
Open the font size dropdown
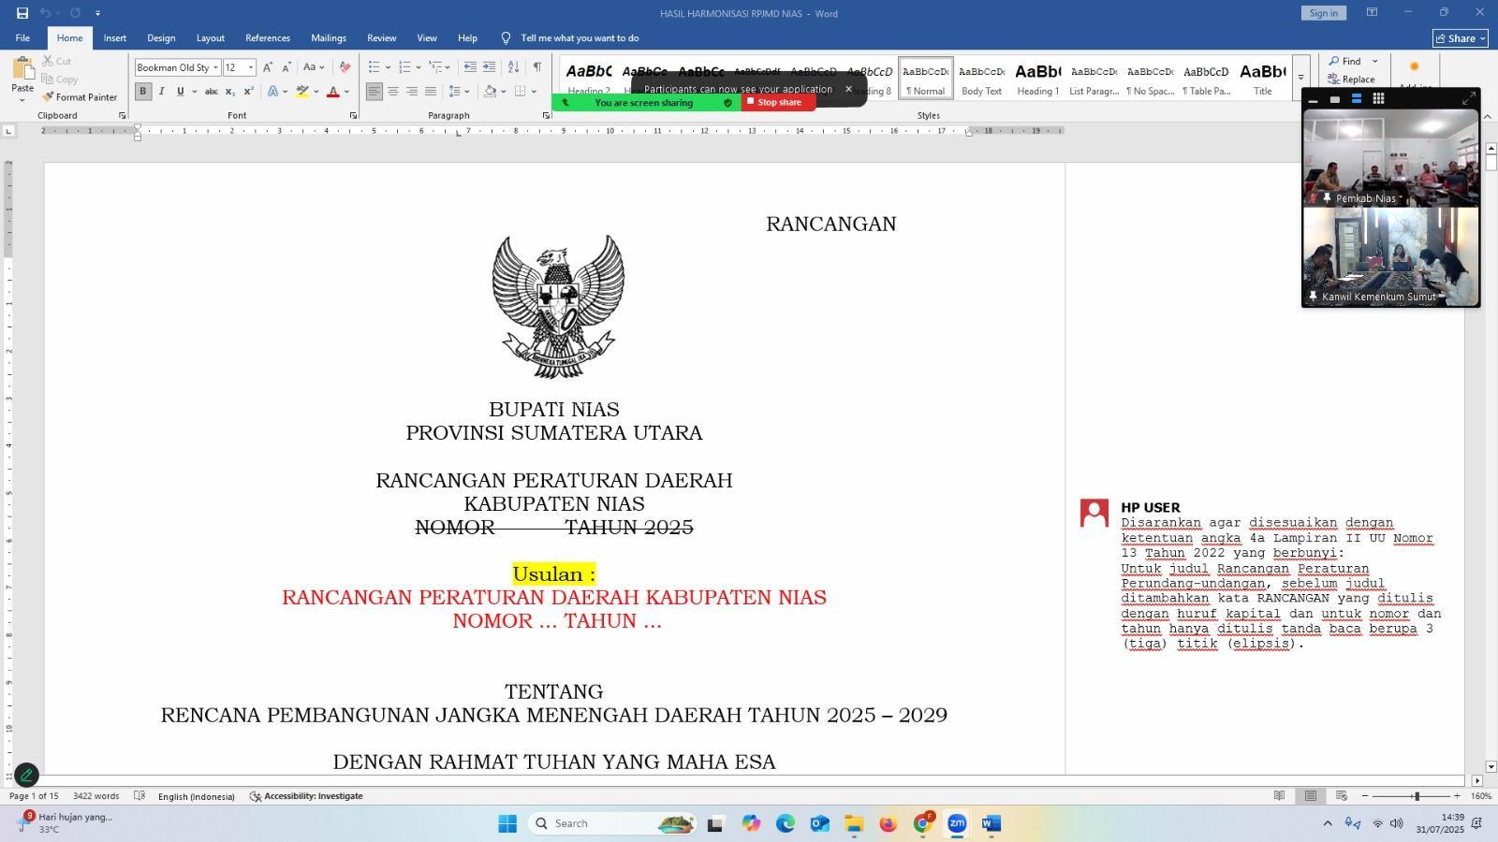point(251,67)
